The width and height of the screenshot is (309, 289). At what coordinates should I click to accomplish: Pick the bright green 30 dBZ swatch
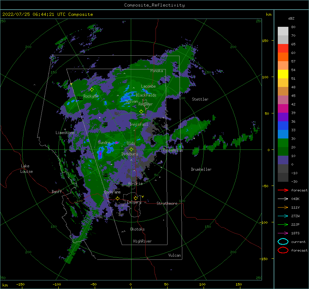(283, 143)
